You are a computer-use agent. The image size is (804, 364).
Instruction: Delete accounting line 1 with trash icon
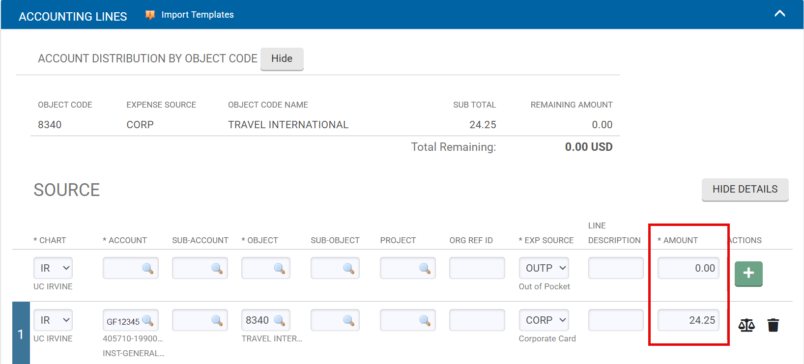[773, 325]
